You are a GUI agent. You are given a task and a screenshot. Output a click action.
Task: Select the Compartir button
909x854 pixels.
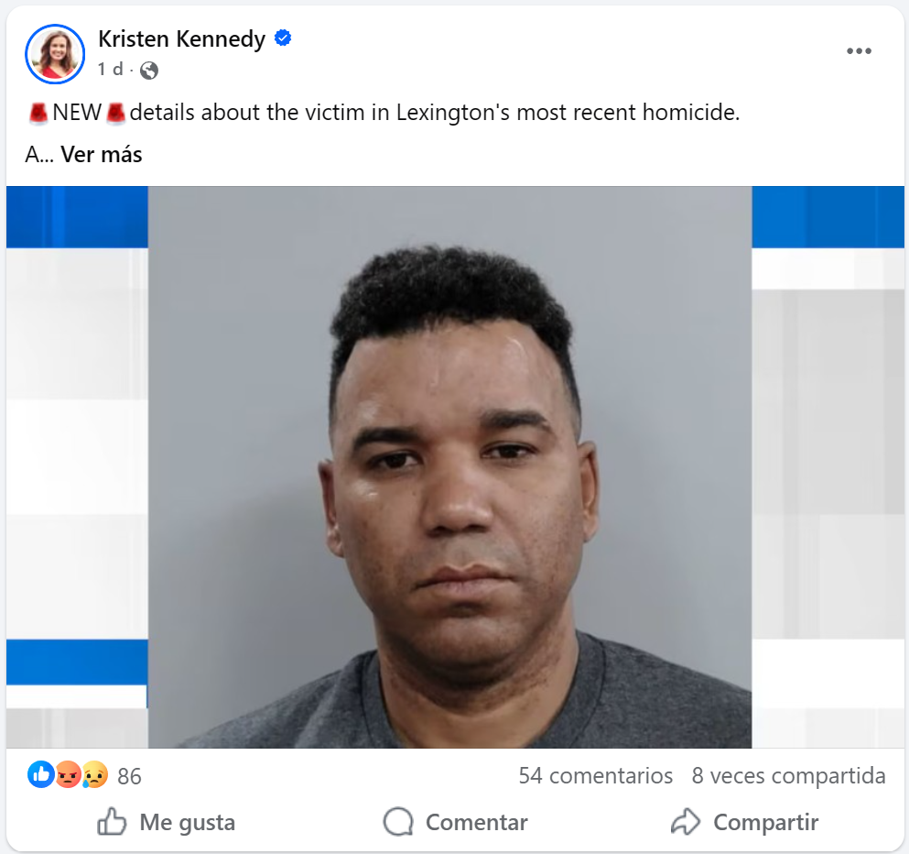[x=744, y=822]
